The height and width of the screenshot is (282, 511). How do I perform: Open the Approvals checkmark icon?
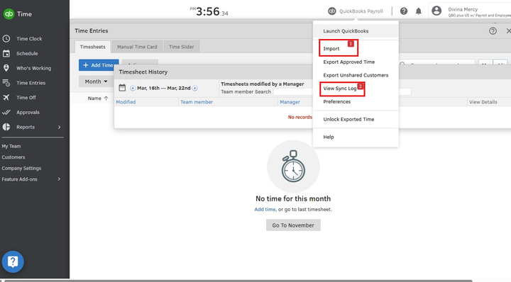6,112
